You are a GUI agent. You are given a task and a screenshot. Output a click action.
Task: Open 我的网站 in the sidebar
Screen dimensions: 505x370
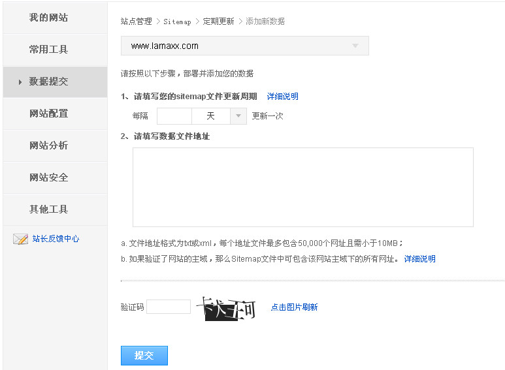[x=48, y=18]
